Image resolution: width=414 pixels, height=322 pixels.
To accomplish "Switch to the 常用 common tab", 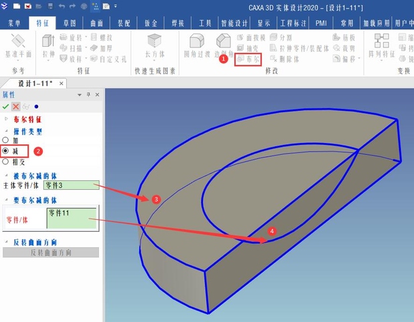I will (x=347, y=23).
